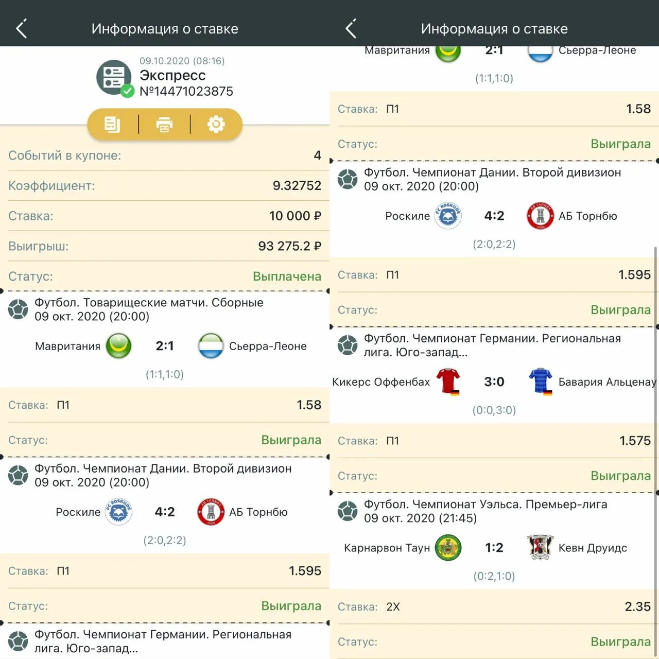Tap the Кевн Друидс team name

[593, 548]
